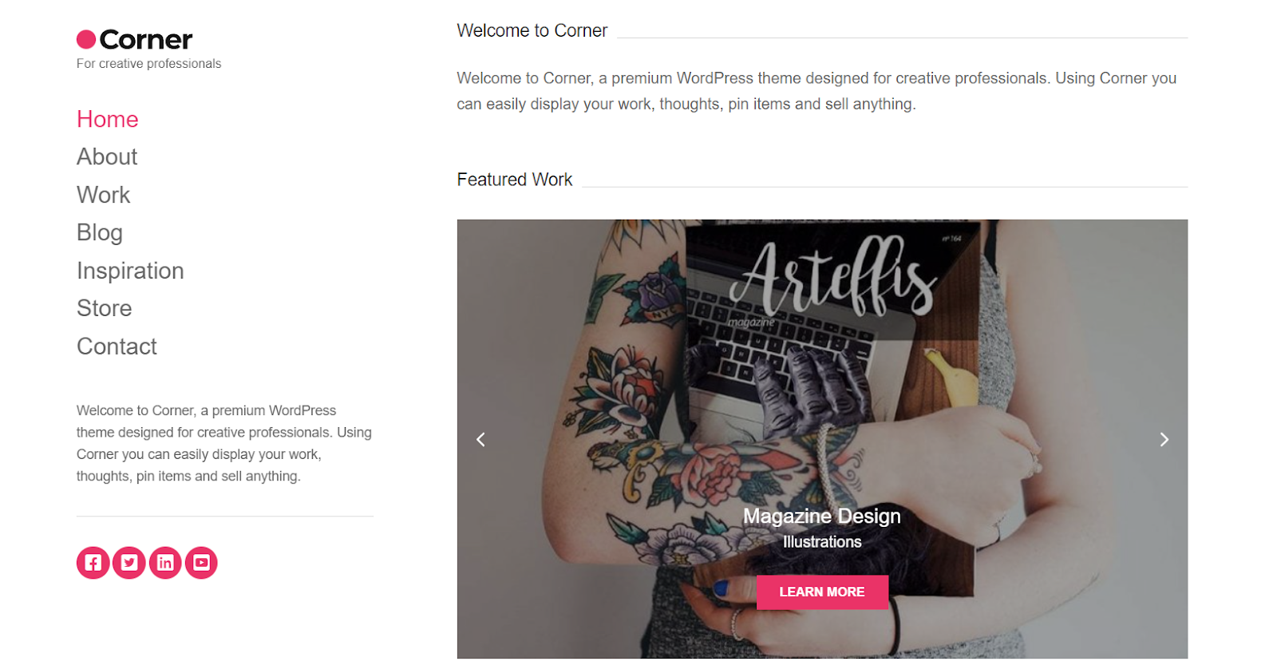Navigate to the Work menu item

(x=104, y=195)
